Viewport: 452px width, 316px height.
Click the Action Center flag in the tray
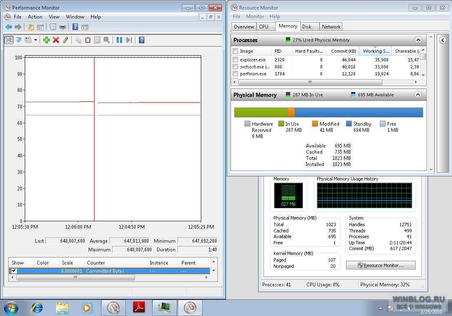[391, 308]
